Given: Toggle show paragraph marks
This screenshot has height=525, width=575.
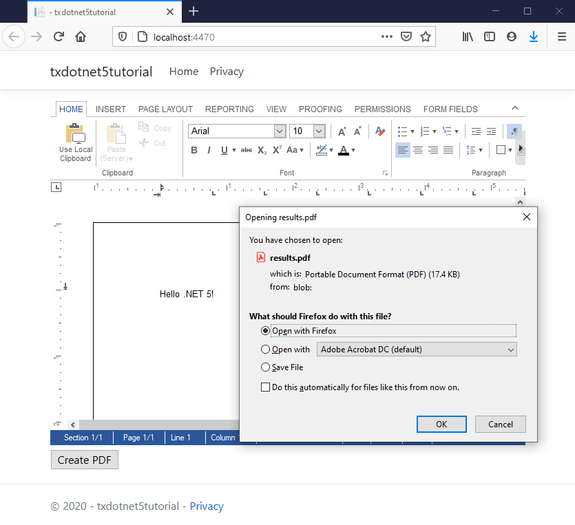Looking at the screenshot, I should [x=514, y=131].
